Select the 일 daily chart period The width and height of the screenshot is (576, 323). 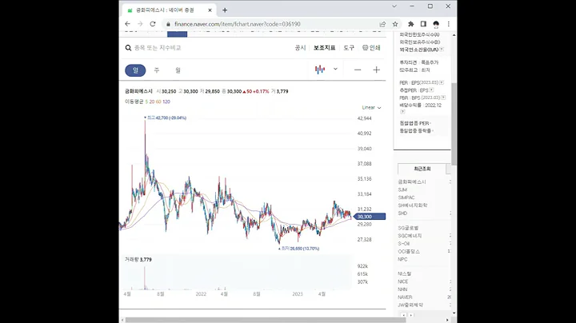click(x=135, y=70)
